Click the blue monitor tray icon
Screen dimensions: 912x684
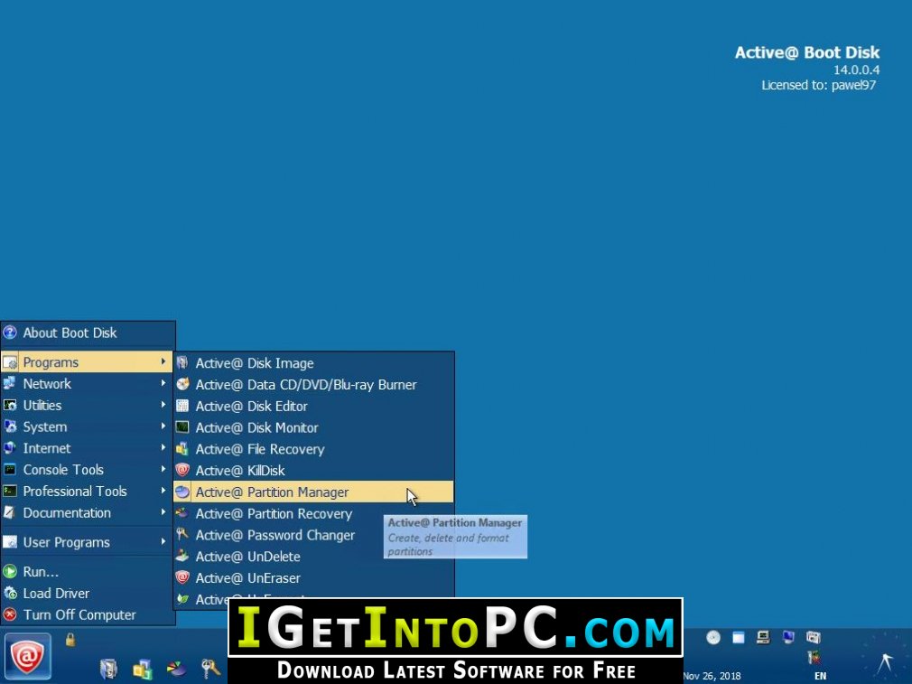(x=788, y=637)
